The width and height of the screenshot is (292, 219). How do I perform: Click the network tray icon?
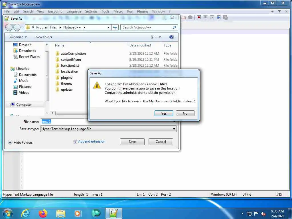(249, 214)
